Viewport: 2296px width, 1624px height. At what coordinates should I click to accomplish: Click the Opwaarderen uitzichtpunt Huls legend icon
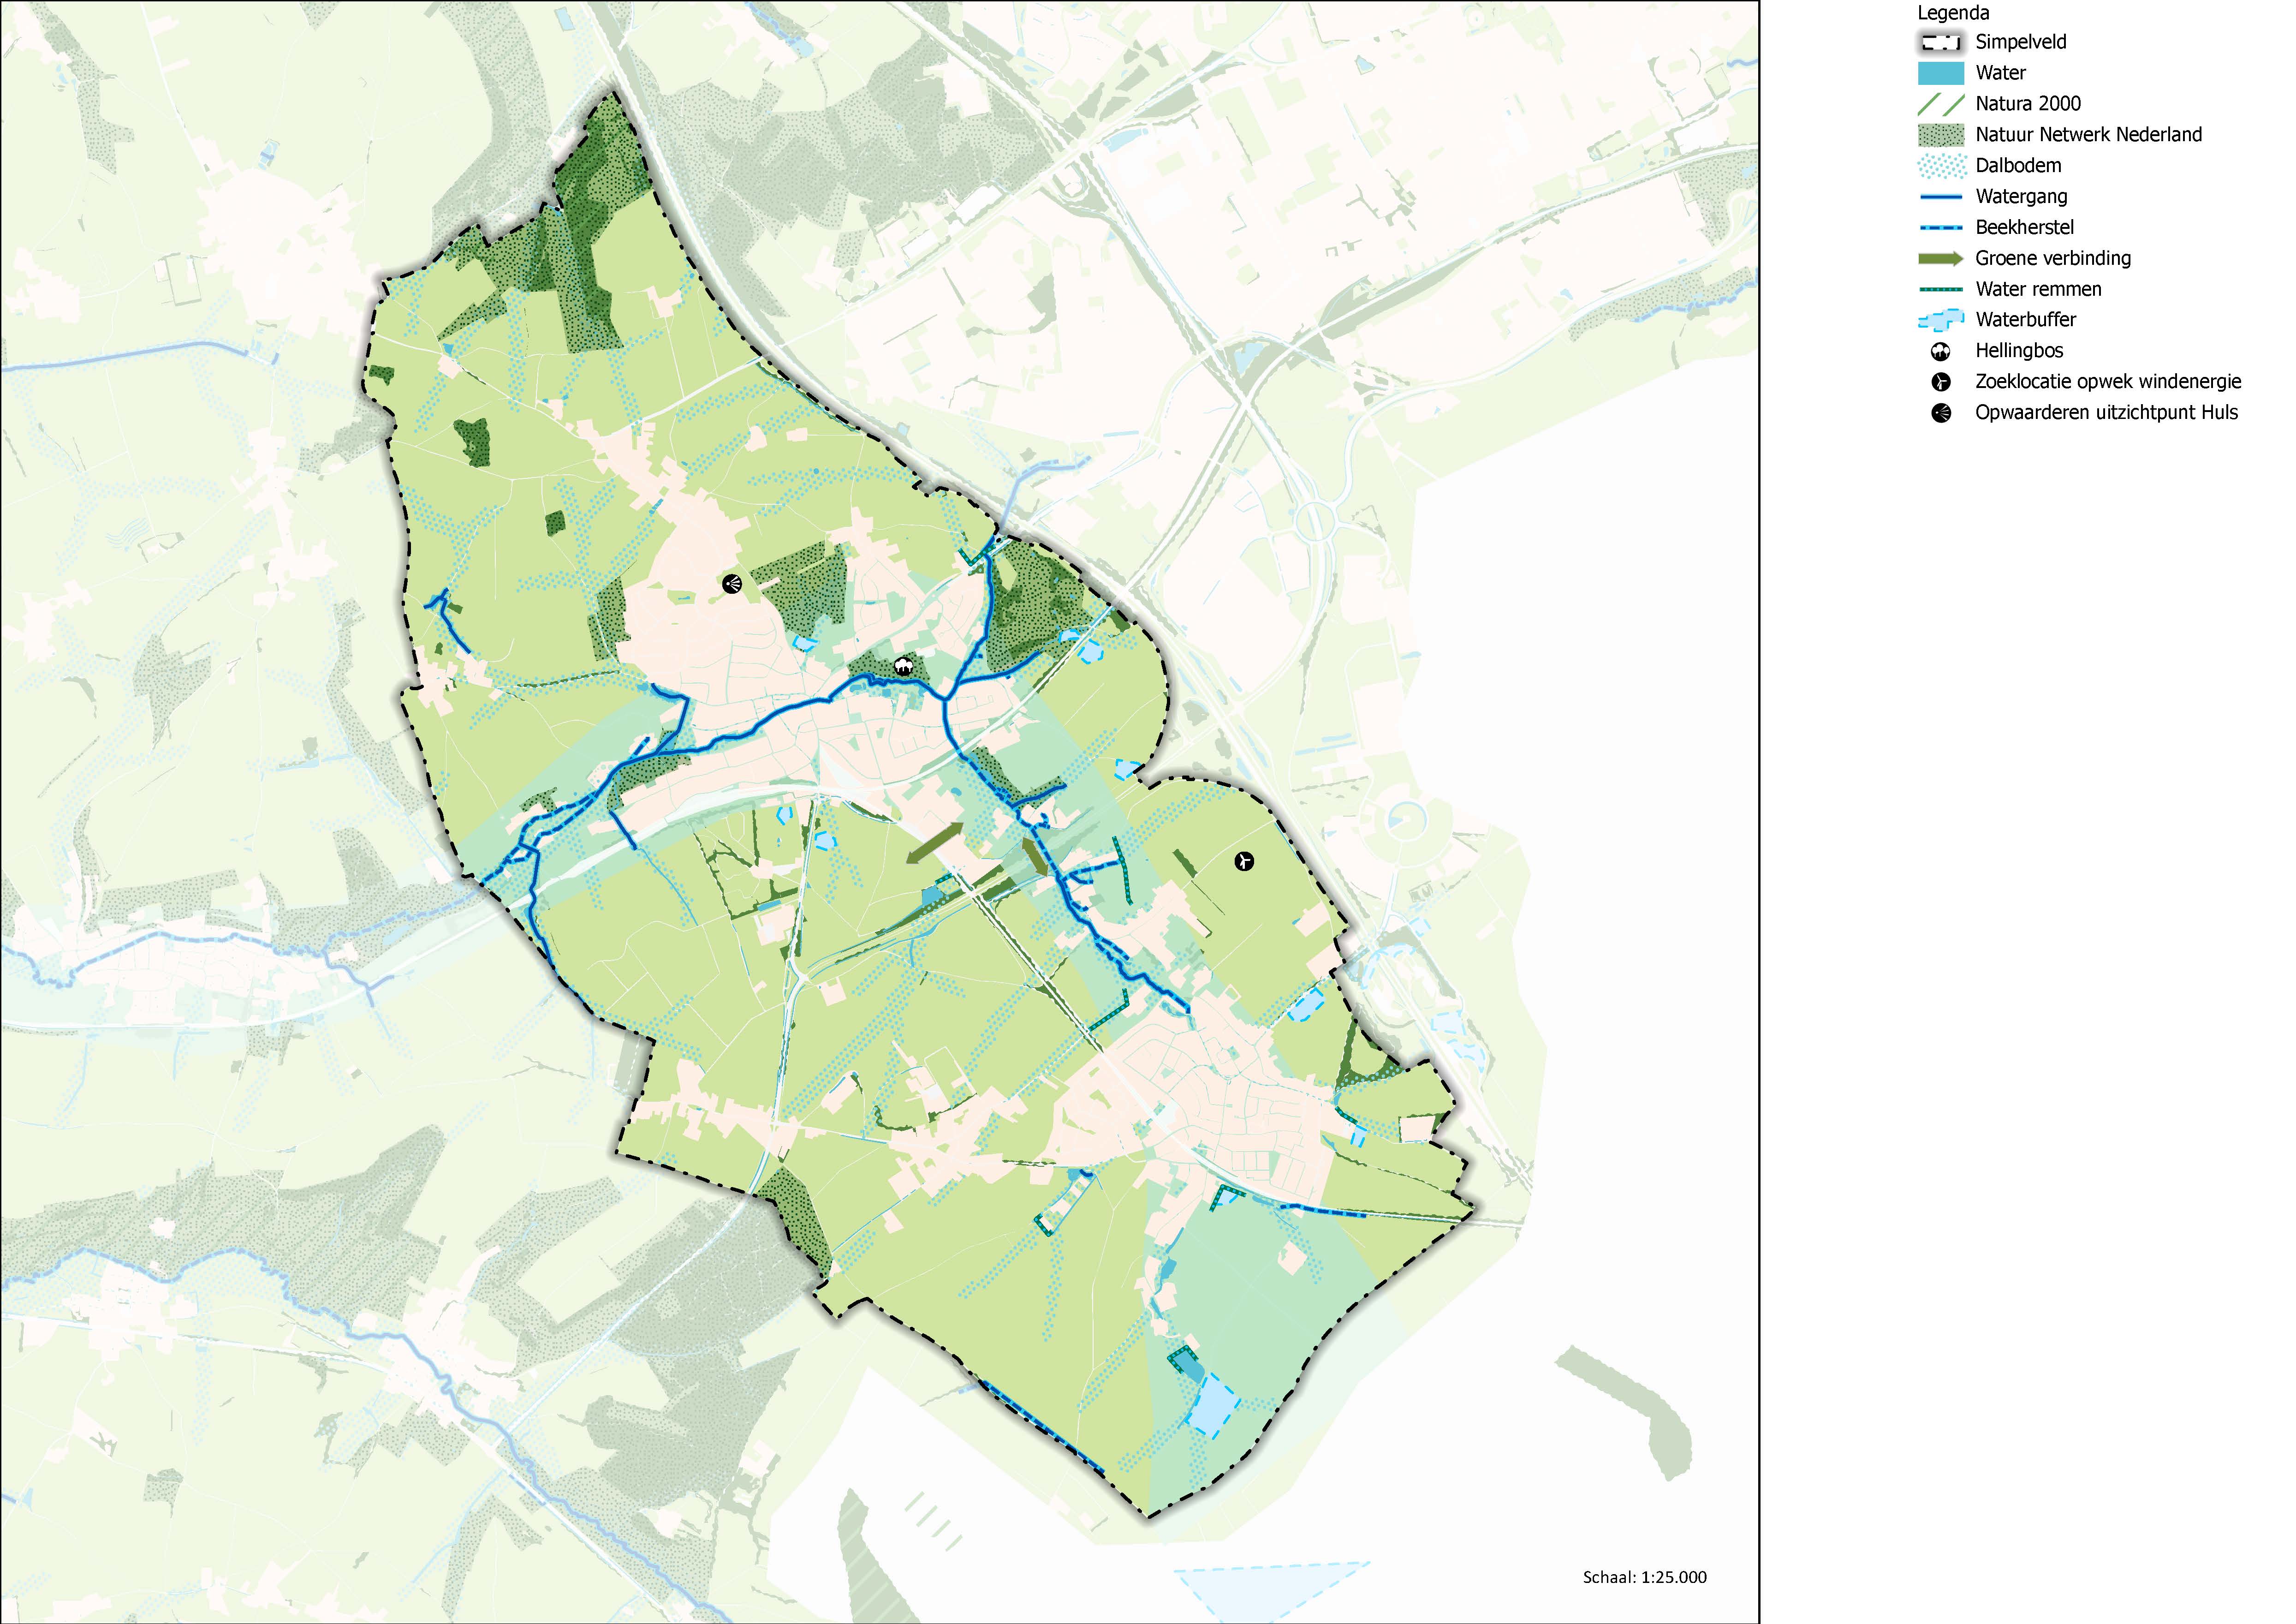click(1940, 413)
